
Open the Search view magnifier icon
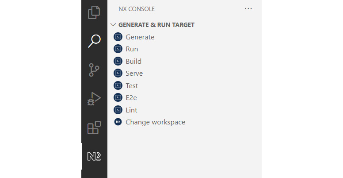pos(94,41)
